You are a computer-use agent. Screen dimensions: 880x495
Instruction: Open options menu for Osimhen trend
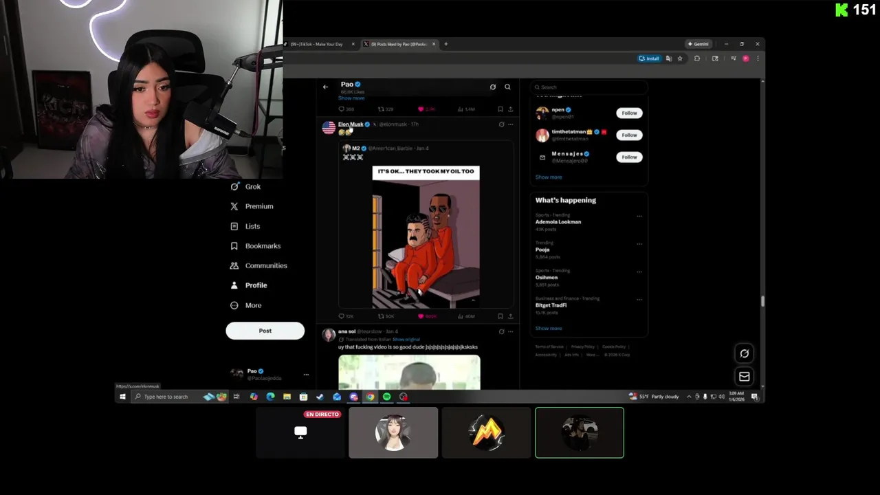coord(639,272)
